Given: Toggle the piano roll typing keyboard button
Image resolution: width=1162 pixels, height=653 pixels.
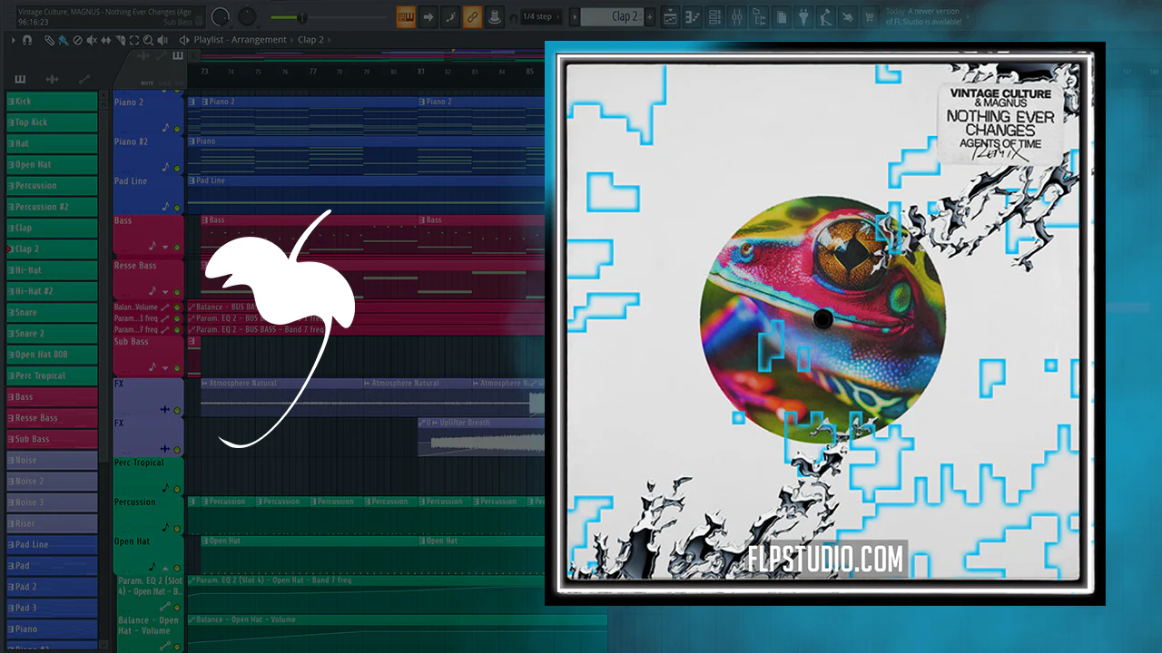Looking at the screenshot, I should click(406, 16).
